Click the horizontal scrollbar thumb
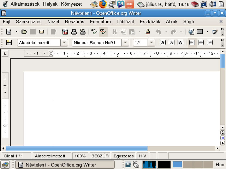226x169 pixels. point(77,148)
